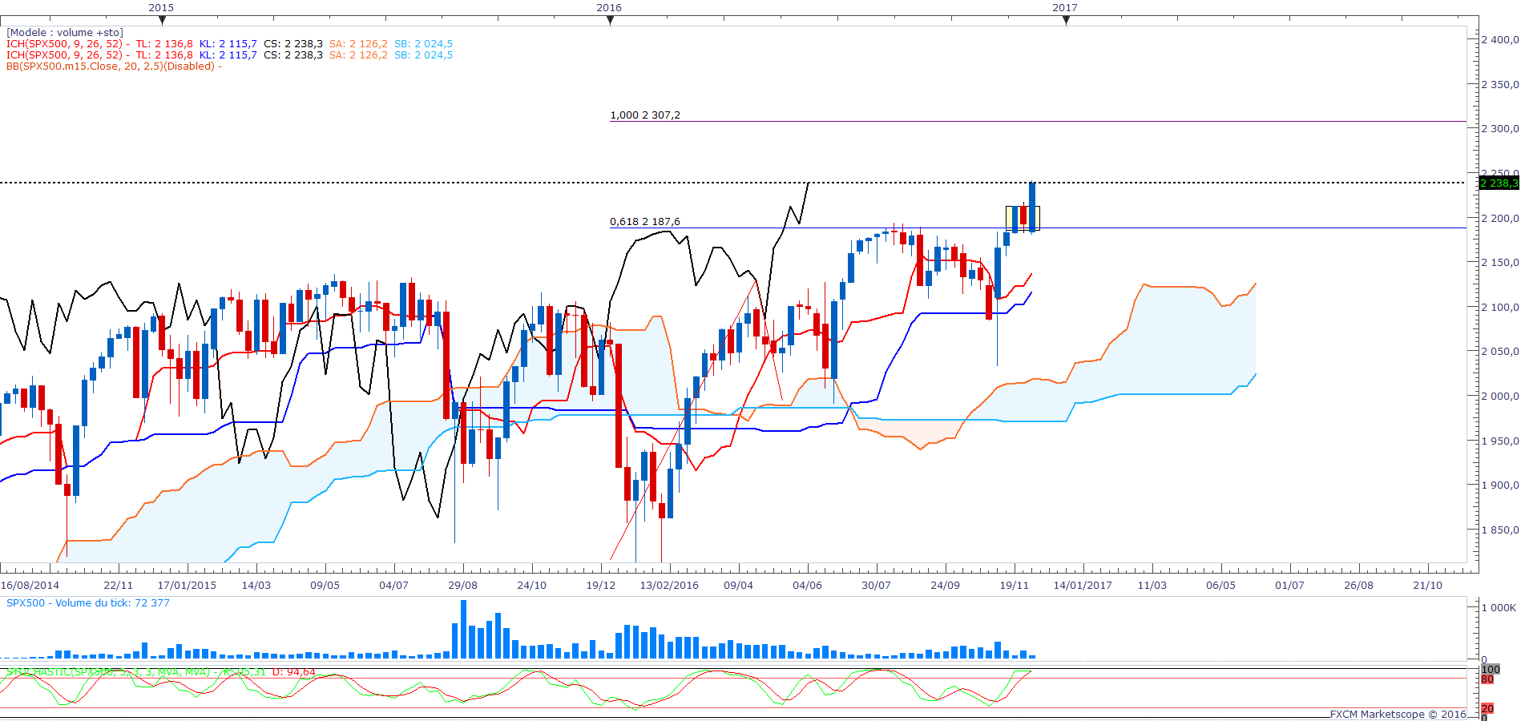Click the 20 level stochastic scale marker
1525x721 pixels.
pyautogui.click(x=1487, y=709)
